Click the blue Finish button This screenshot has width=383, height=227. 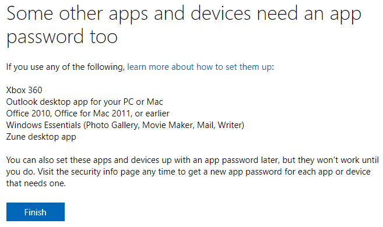click(x=36, y=212)
